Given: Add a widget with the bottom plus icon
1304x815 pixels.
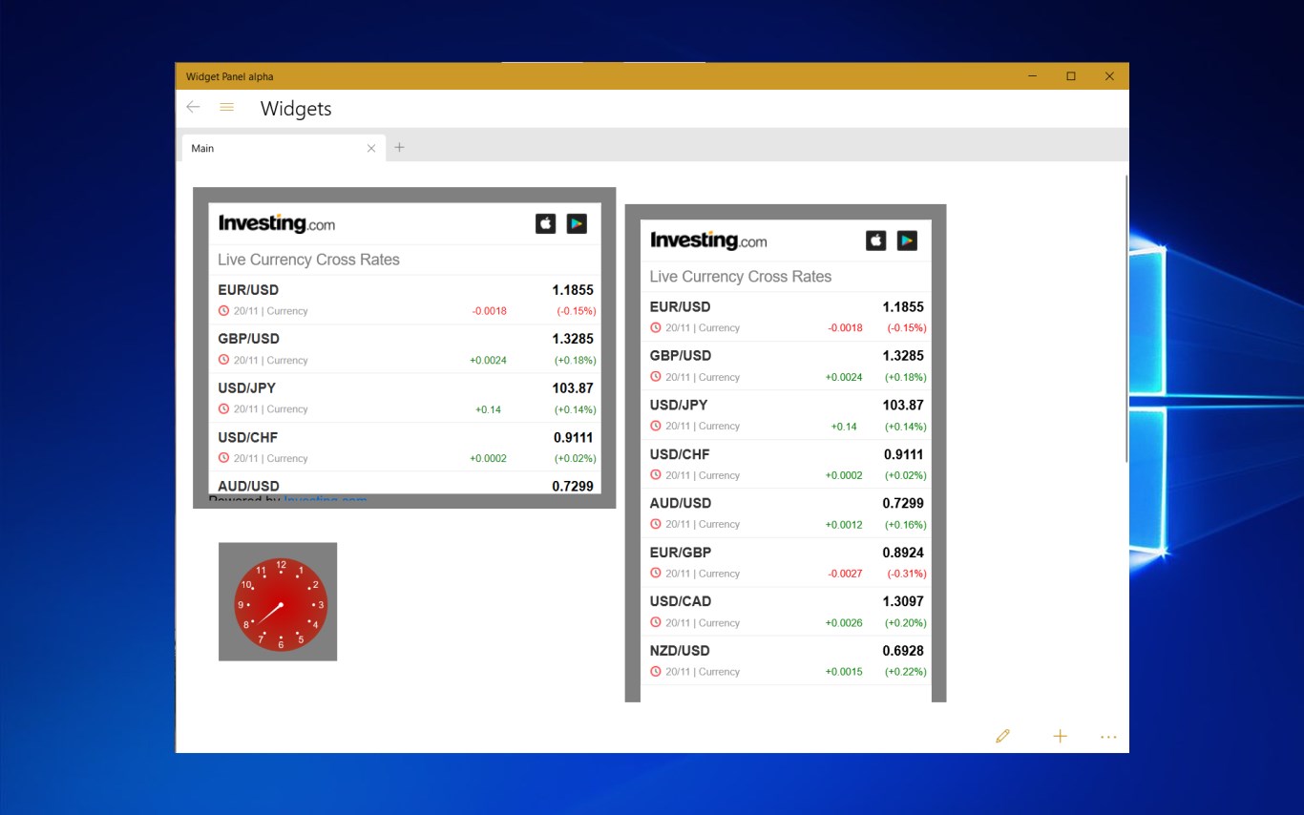Looking at the screenshot, I should 1060,736.
